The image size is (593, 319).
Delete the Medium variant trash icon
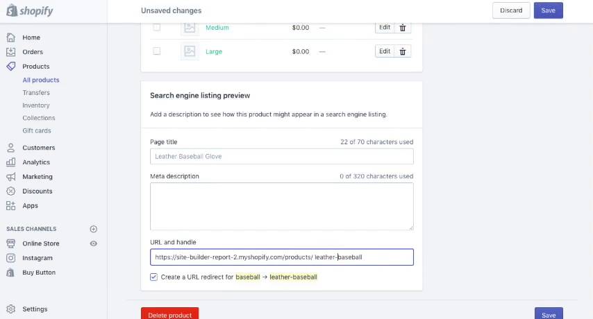coord(403,28)
